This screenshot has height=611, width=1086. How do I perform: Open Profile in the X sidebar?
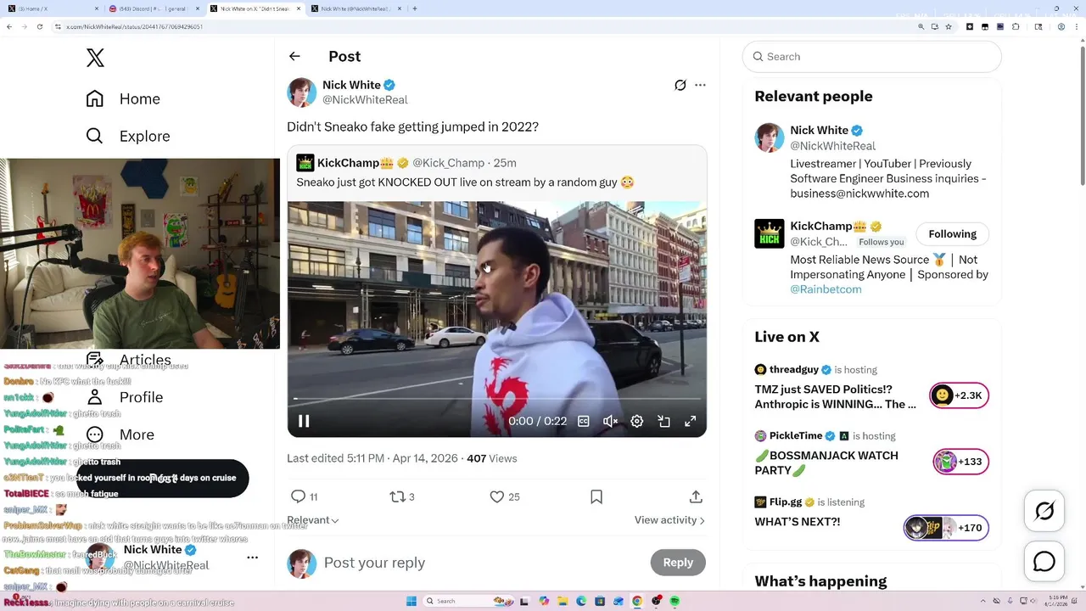tap(125, 397)
